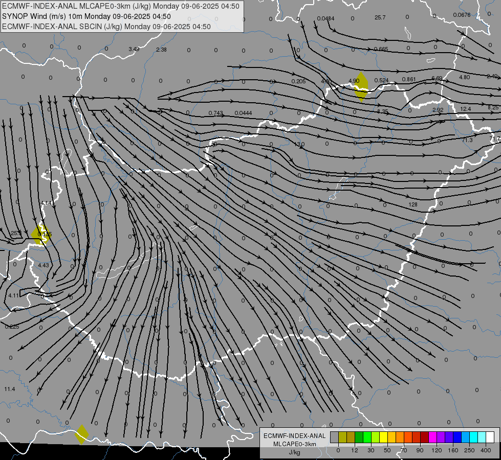The height and width of the screenshot is (460, 501).
Task: Click the pure yellow legend swatch
Action: 383,438
